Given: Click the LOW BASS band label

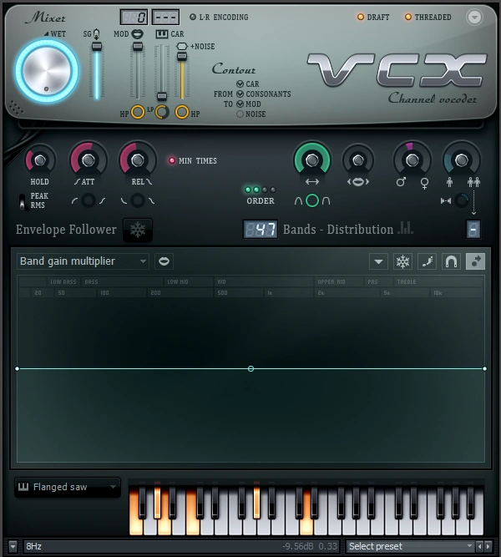Looking at the screenshot, I should point(63,282).
